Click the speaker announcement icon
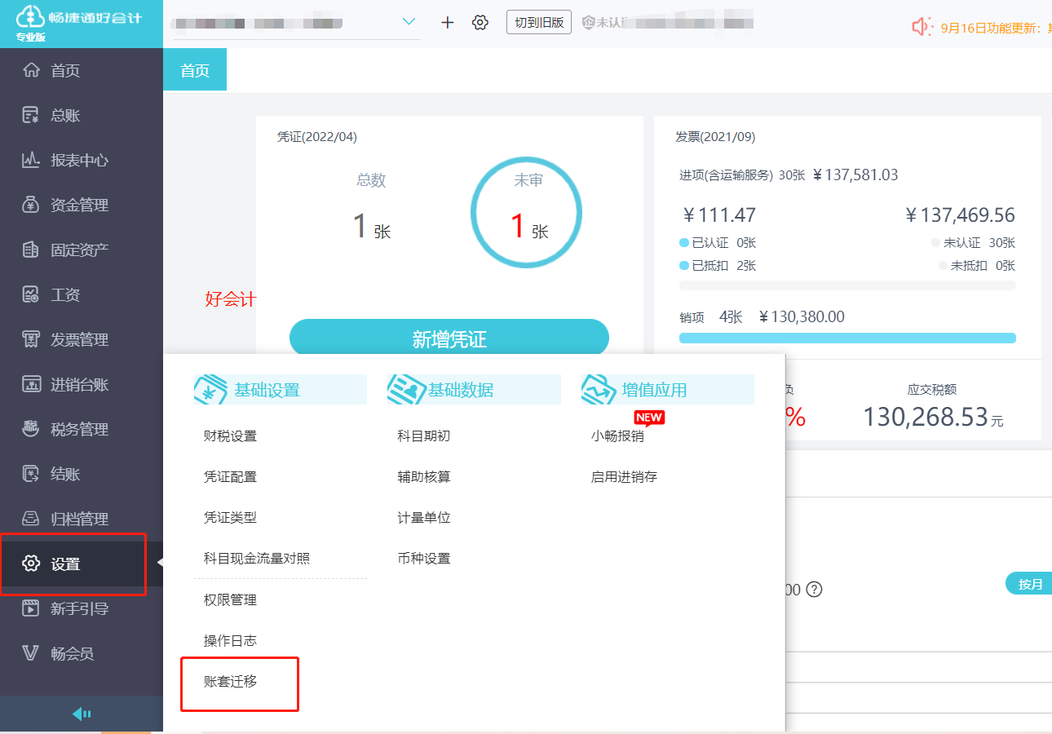This screenshot has height=734, width=1052. coord(922,27)
